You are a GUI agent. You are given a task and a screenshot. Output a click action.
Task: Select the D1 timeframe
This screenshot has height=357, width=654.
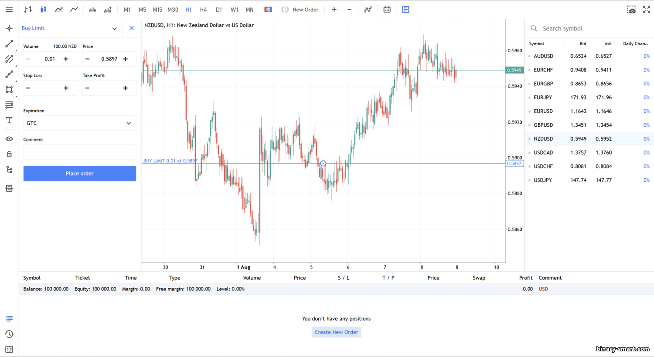click(219, 10)
